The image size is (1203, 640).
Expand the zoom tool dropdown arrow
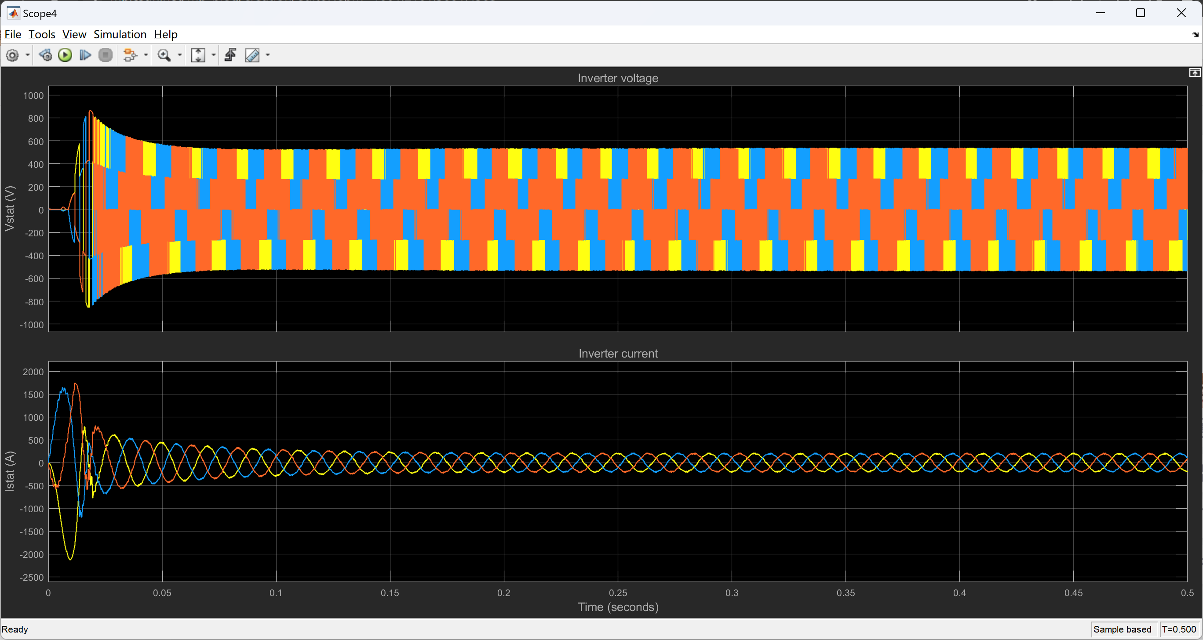pos(180,55)
